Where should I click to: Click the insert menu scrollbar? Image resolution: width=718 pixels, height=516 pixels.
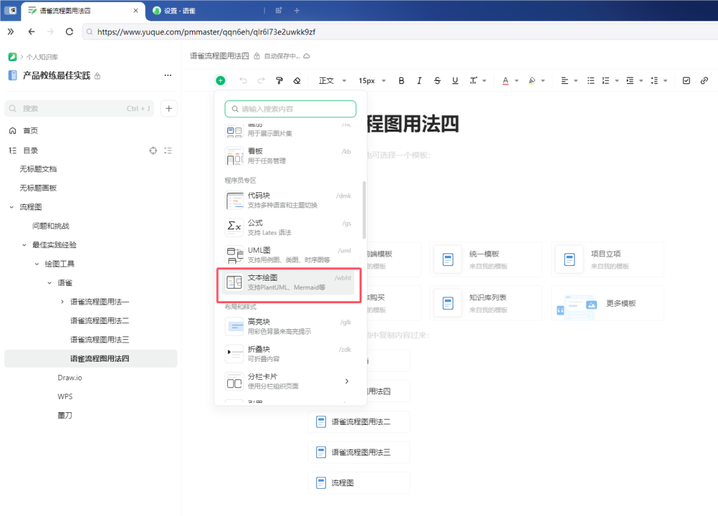pos(364,210)
